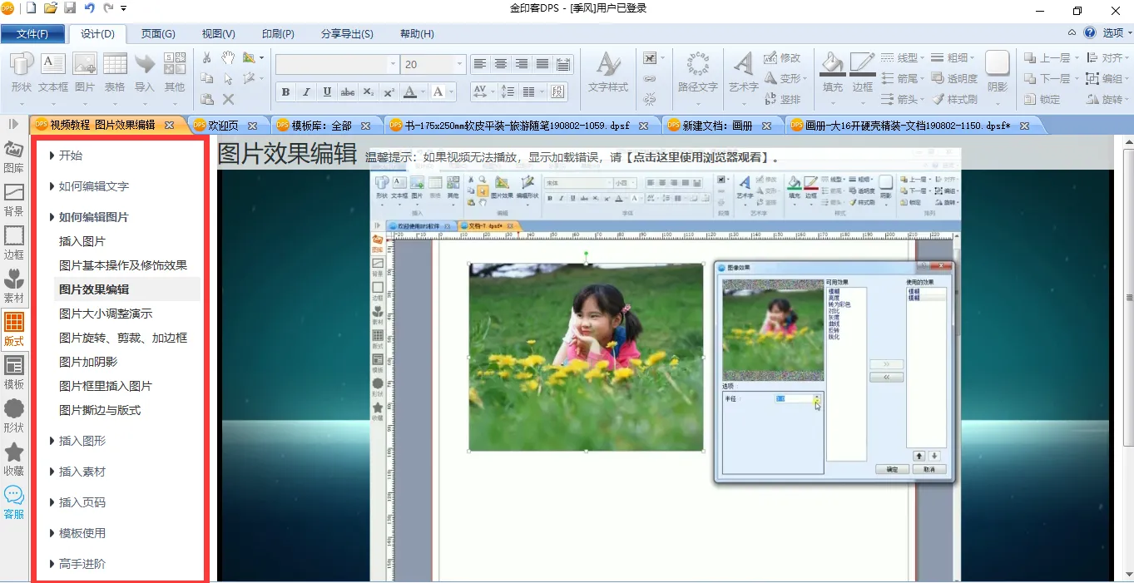The image size is (1134, 583).
Task: Toggle bold formatting
Action: pos(286,92)
